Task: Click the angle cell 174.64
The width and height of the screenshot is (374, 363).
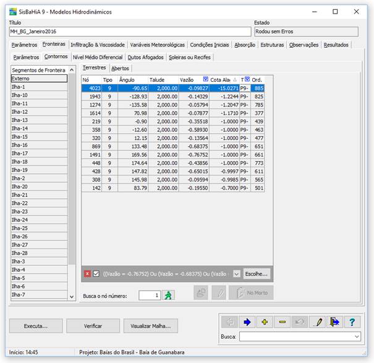Action: pyautogui.click(x=133, y=163)
